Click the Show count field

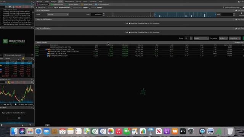click(x=187, y=38)
